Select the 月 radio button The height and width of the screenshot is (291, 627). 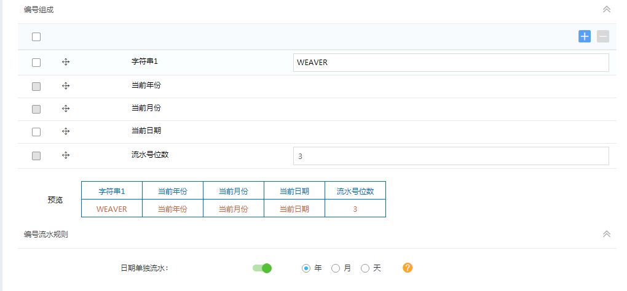tap(336, 268)
